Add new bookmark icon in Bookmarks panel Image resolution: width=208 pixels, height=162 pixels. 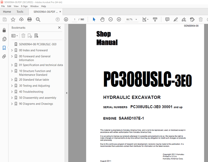pyautogui.click(x=30, y=36)
